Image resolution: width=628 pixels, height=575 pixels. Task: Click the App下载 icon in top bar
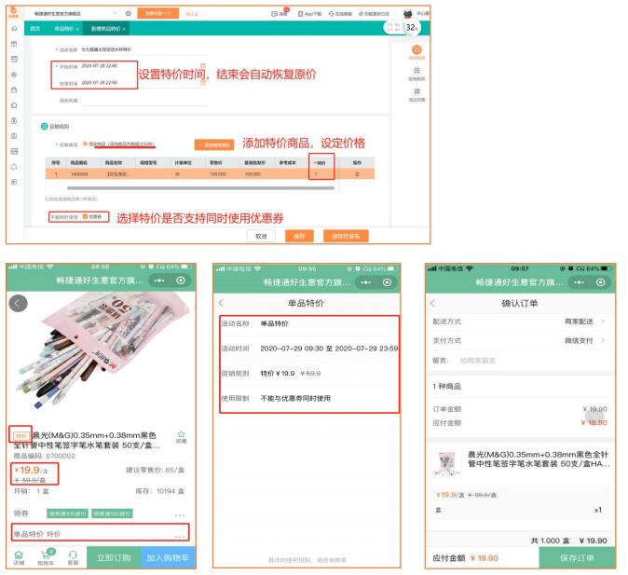pos(309,14)
